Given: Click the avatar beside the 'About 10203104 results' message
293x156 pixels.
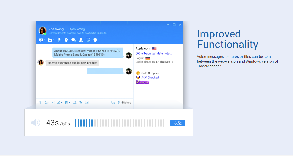Looking at the screenshot, I should [129, 55].
